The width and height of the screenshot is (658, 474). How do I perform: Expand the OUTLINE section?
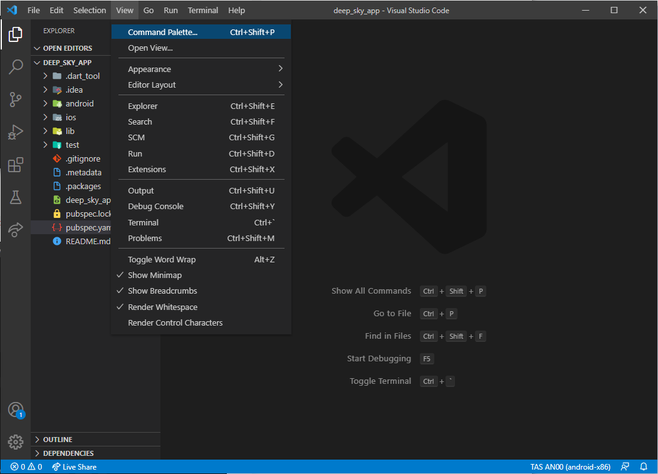(x=96, y=440)
